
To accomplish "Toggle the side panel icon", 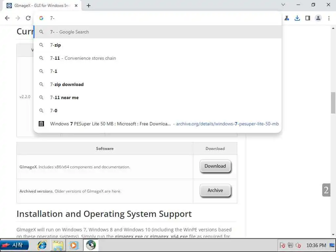I will pos(308,18).
